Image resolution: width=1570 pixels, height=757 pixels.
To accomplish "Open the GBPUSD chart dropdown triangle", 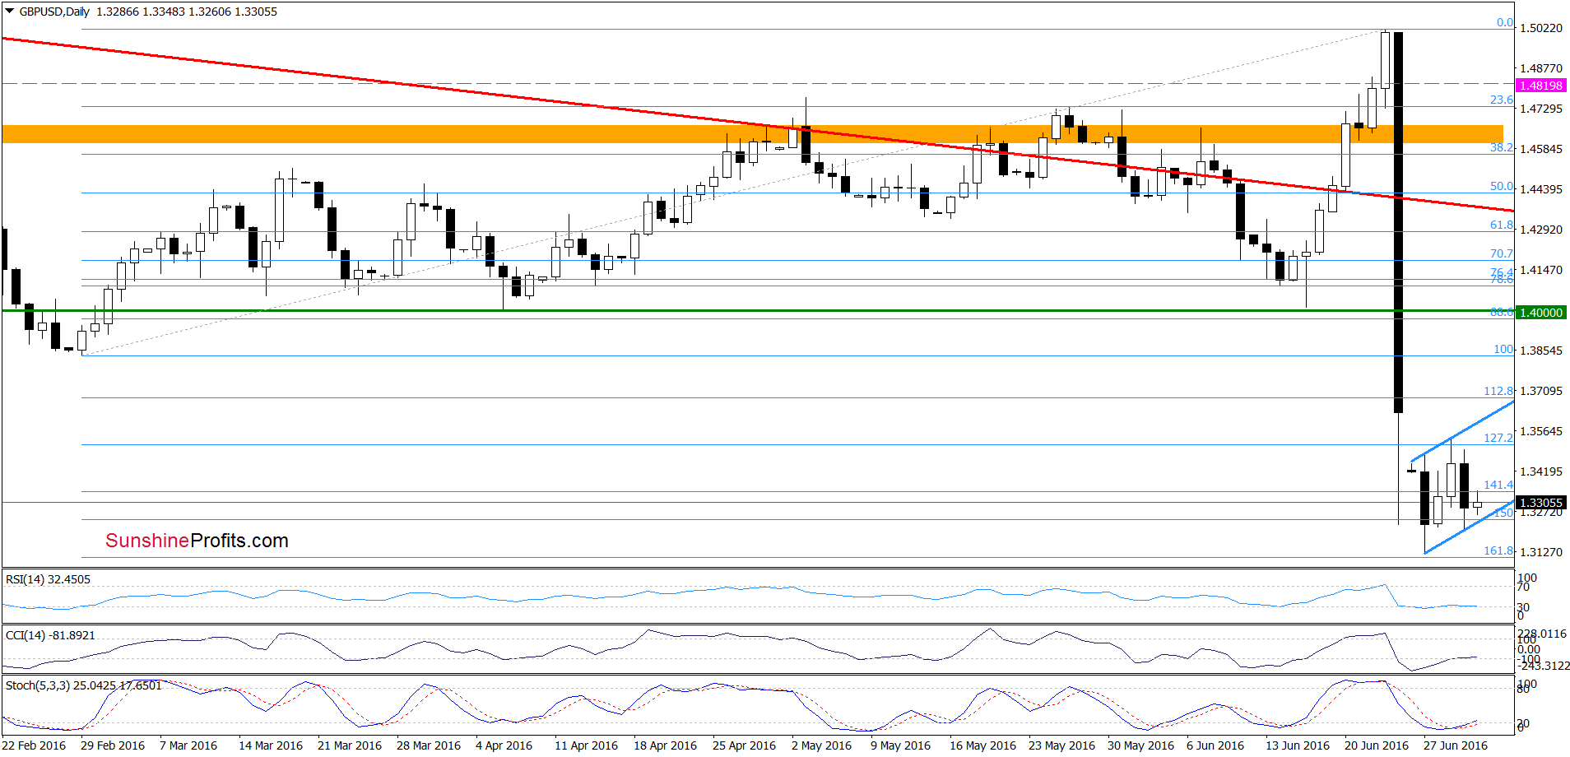I will pos(10,12).
